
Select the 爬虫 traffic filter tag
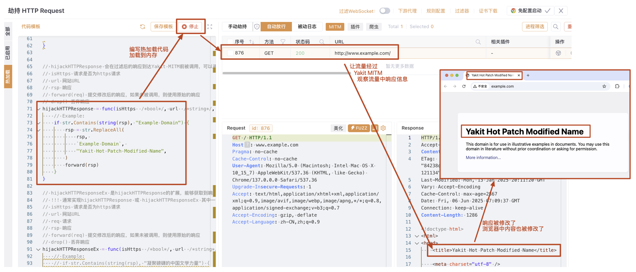[x=374, y=27]
